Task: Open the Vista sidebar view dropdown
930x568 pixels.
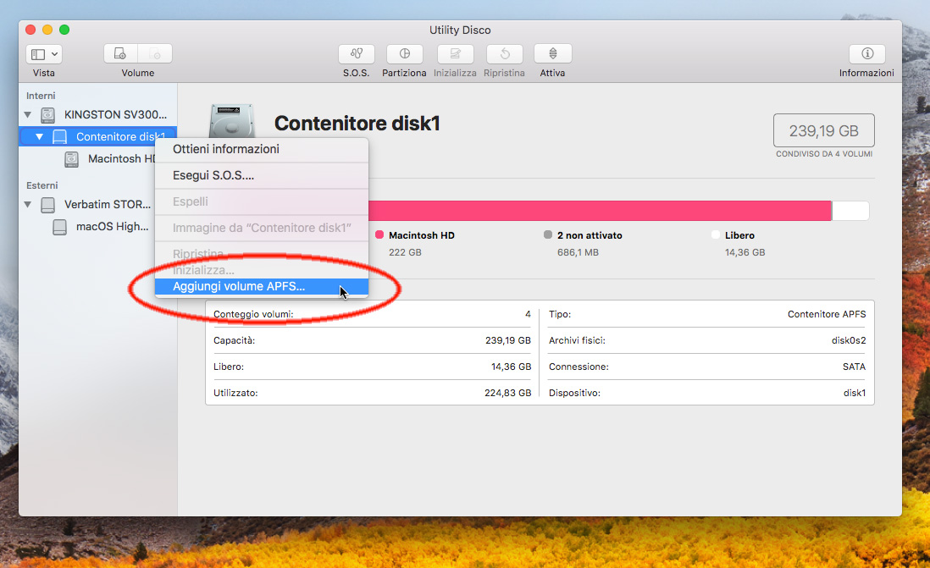Action: click(x=44, y=54)
